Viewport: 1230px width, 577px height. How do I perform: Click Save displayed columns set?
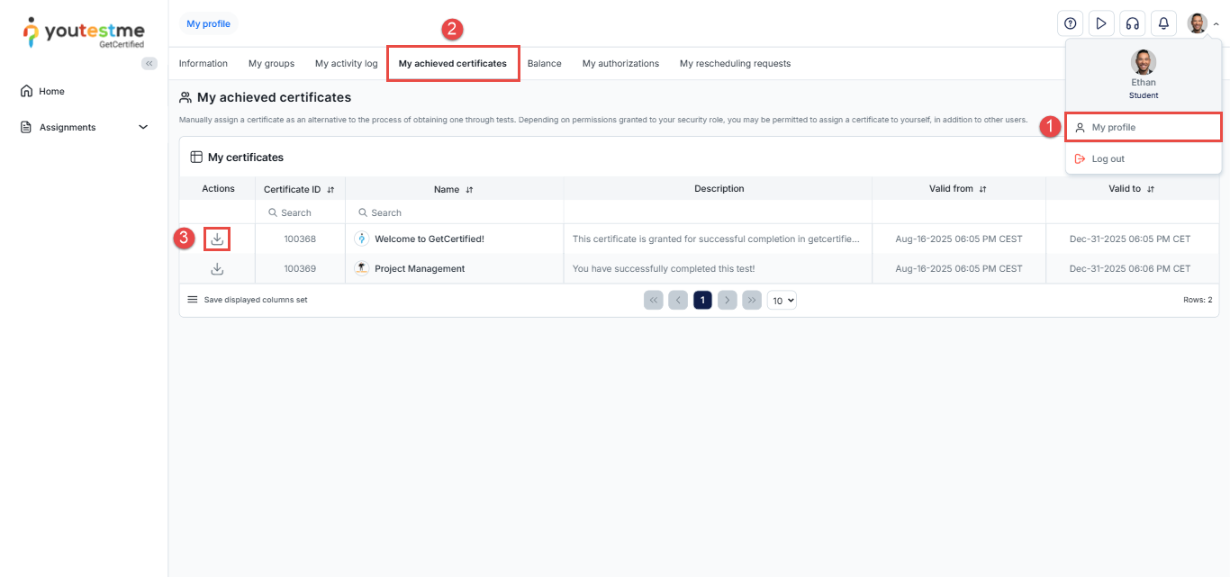click(248, 300)
